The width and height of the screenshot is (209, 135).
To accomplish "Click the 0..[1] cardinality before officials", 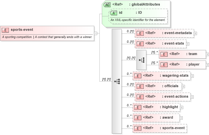I will point(130,85).
